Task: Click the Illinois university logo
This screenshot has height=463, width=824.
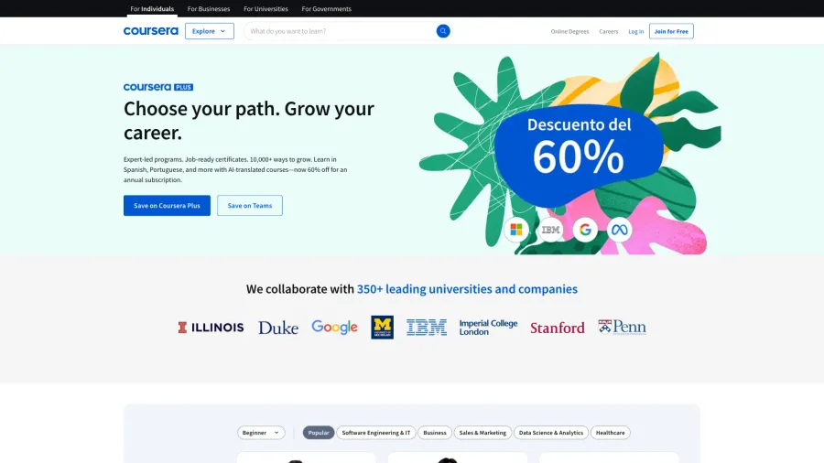Action: pyautogui.click(x=211, y=328)
